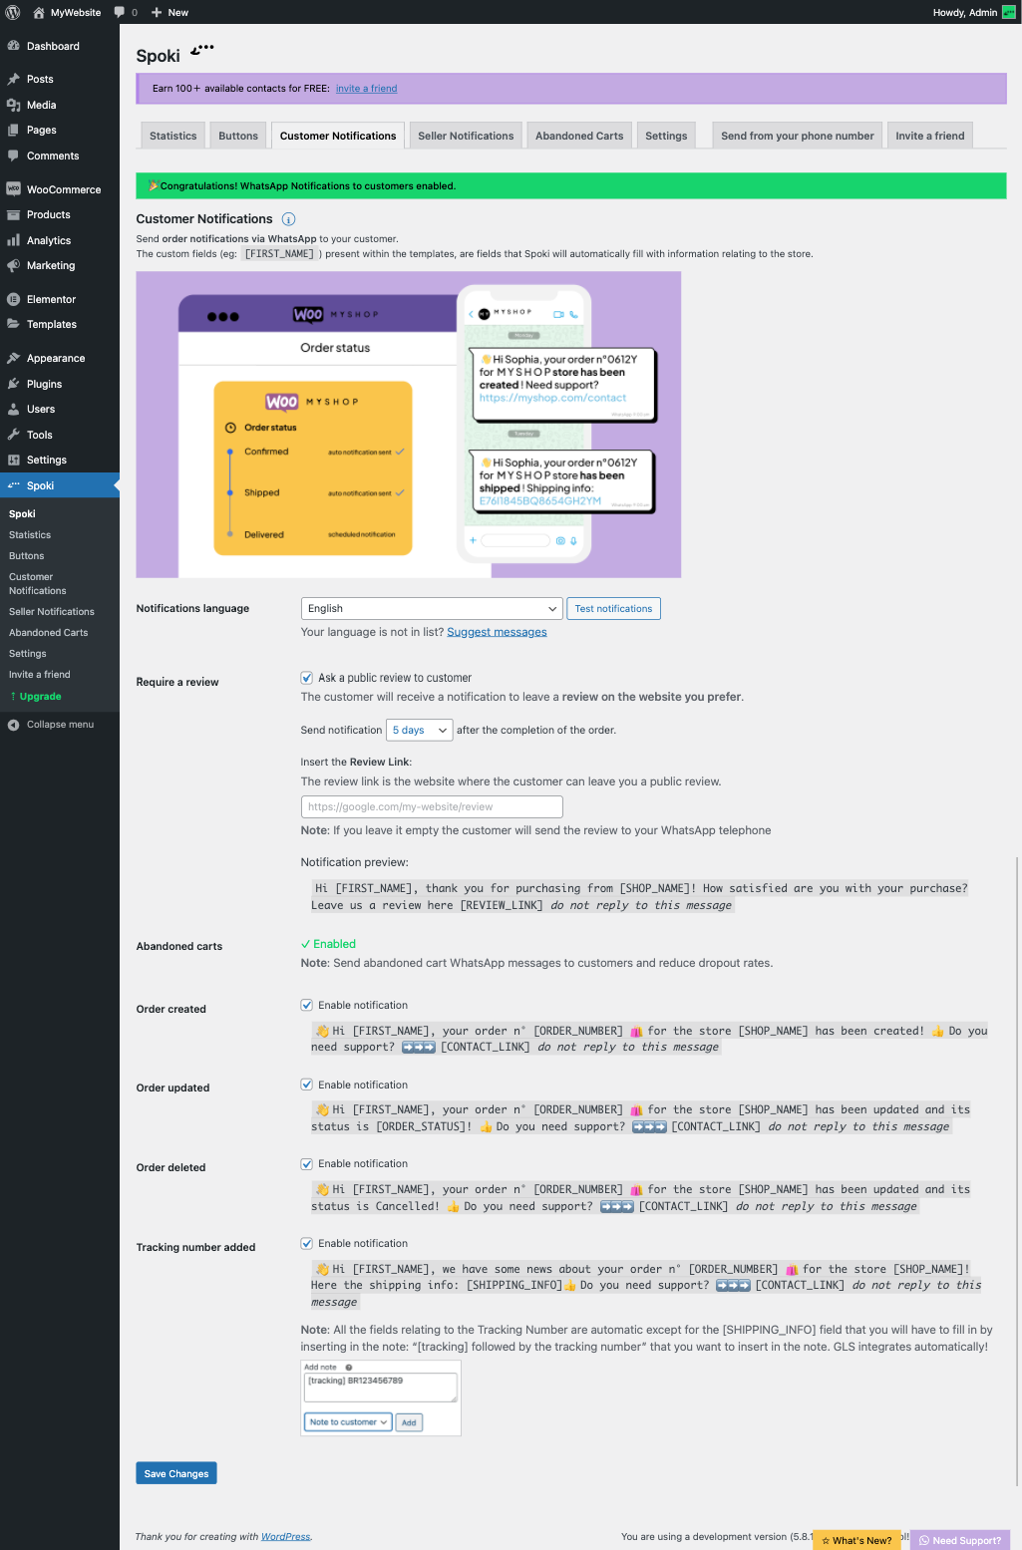Click the Suggest messages link
Screen dimensions: 1022x1550
tap(497, 632)
